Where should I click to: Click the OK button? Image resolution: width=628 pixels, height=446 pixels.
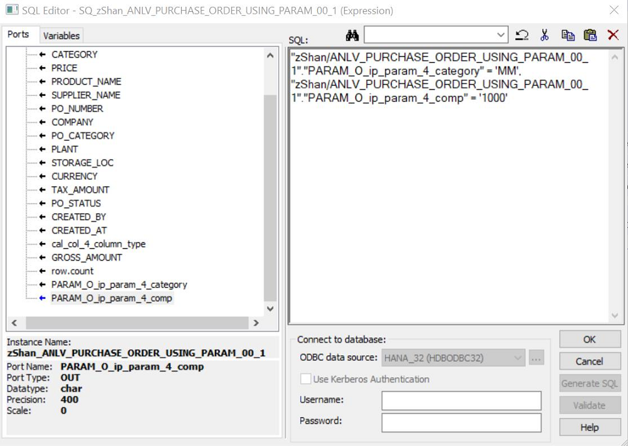pos(590,340)
